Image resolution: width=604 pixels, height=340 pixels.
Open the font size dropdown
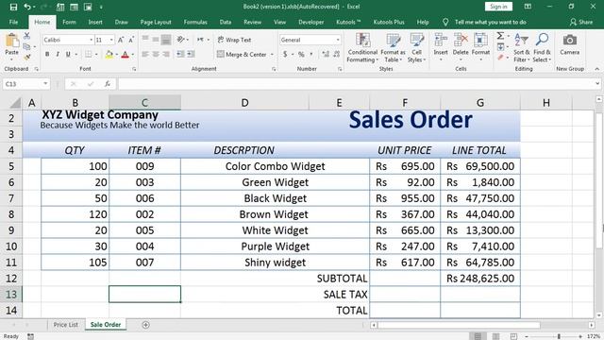click(111, 40)
